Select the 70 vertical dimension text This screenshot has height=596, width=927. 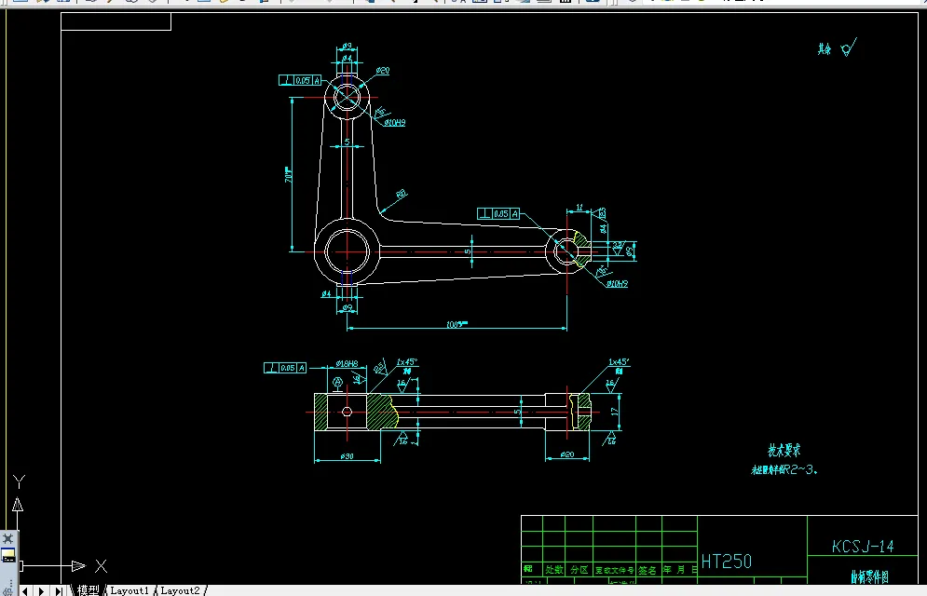point(289,175)
